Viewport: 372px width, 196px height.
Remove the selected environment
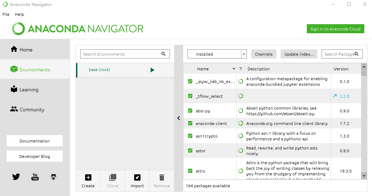(162, 181)
